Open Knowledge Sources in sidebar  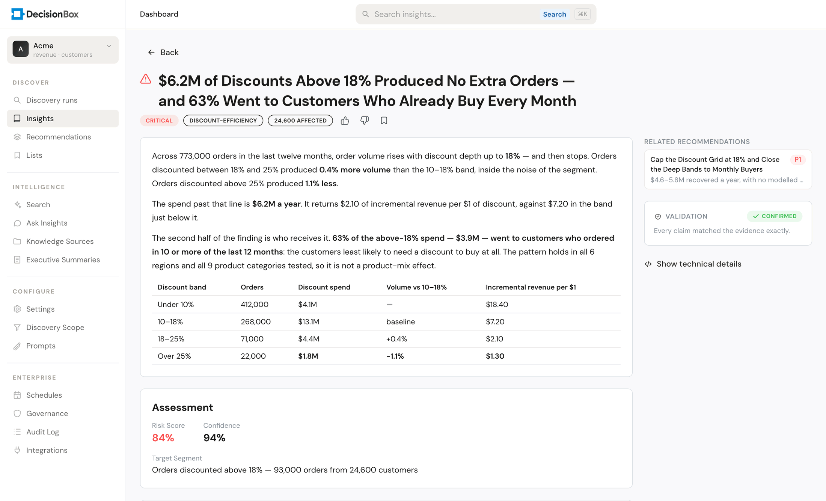pos(63,241)
